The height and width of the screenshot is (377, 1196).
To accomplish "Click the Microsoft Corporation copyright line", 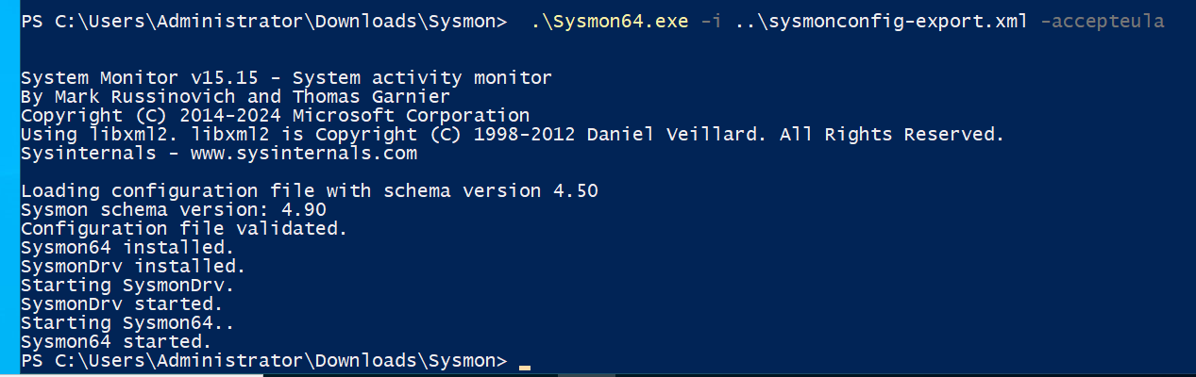I will point(275,115).
